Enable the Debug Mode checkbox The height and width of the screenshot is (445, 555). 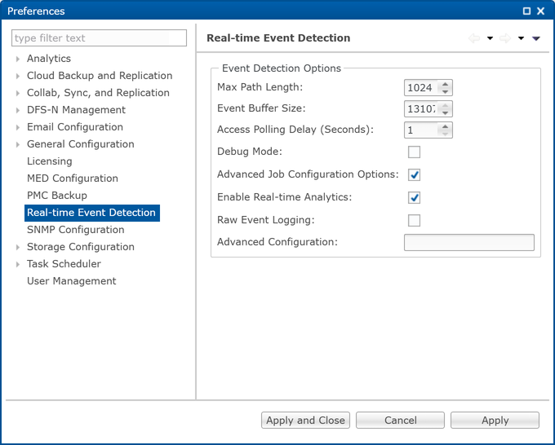pos(414,152)
